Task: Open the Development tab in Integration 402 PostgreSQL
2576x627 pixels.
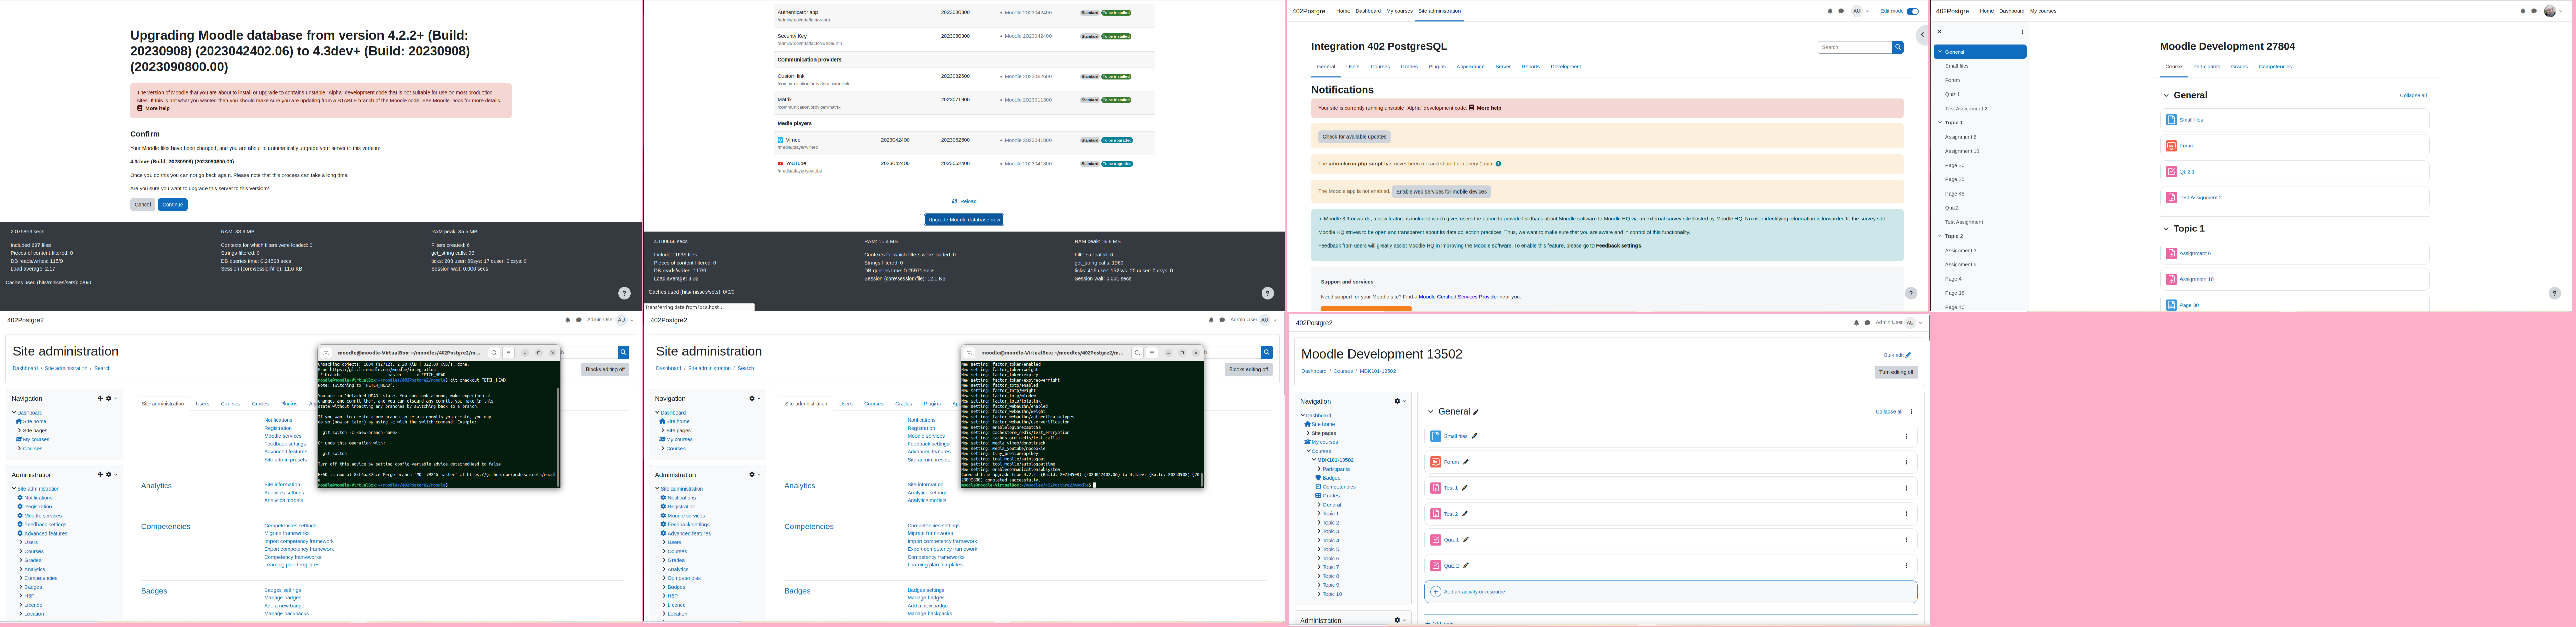Action: tap(1566, 67)
